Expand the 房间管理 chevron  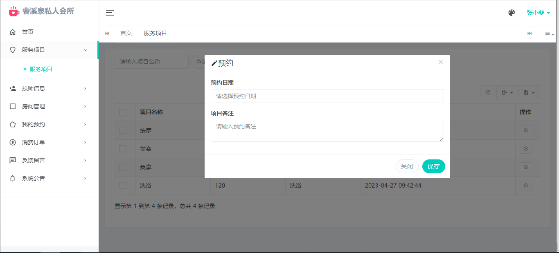[85, 106]
